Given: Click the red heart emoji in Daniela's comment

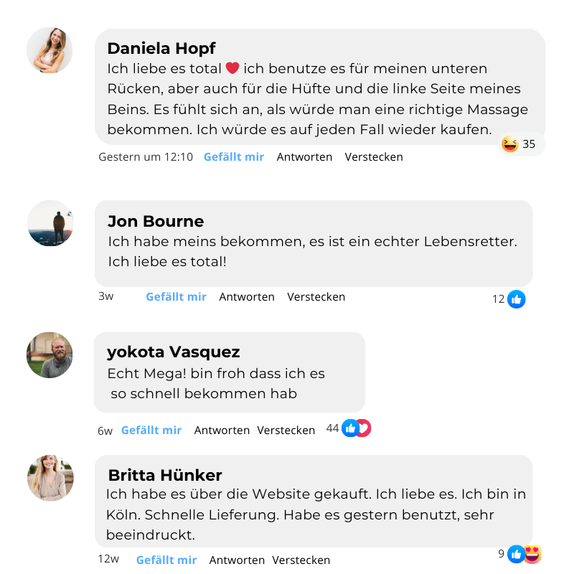Looking at the screenshot, I should 232,68.
